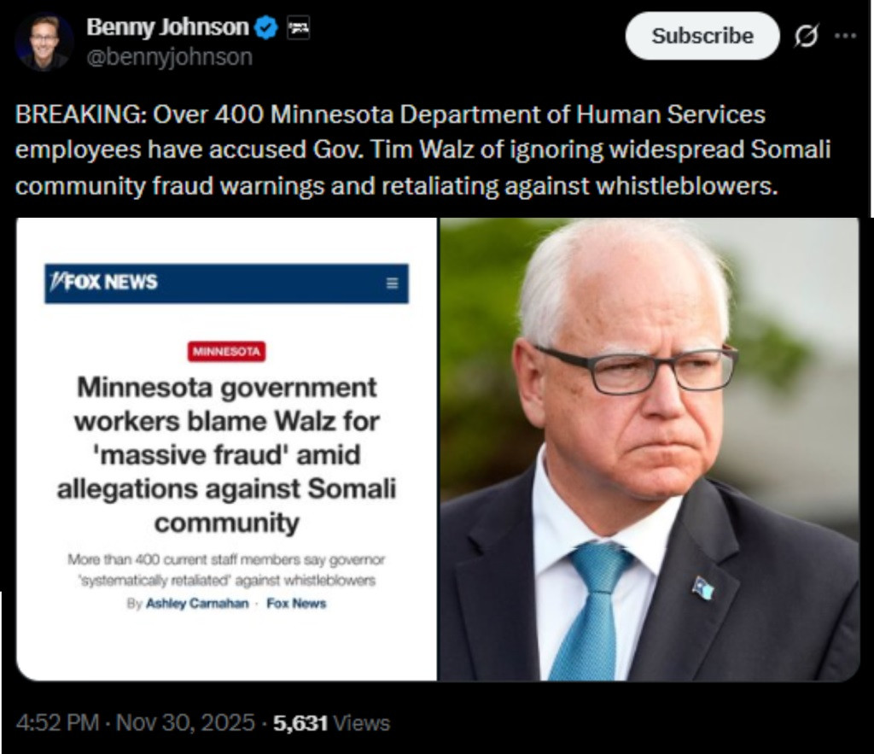Open the Fox News hamburger menu icon
Image resolution: width=874 pixels, height=754 pixels.
(393, 283)
